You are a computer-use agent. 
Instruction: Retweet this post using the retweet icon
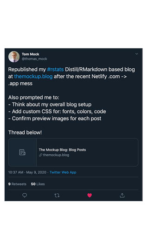(57, 195)
